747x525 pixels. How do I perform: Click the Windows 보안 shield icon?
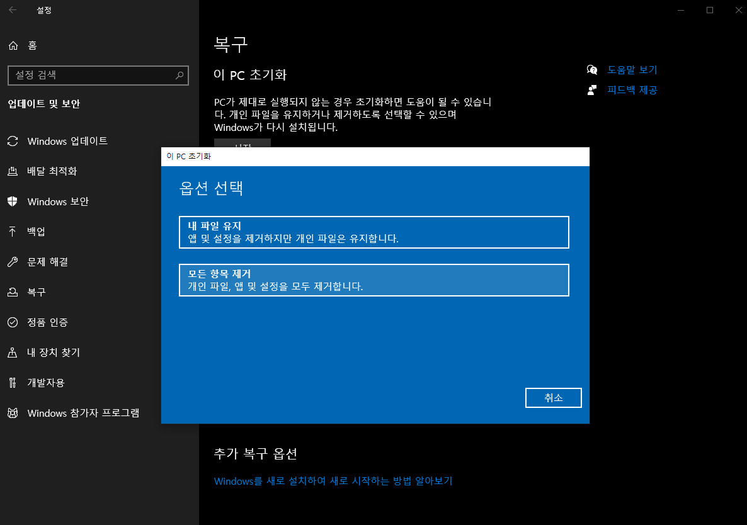12,201
